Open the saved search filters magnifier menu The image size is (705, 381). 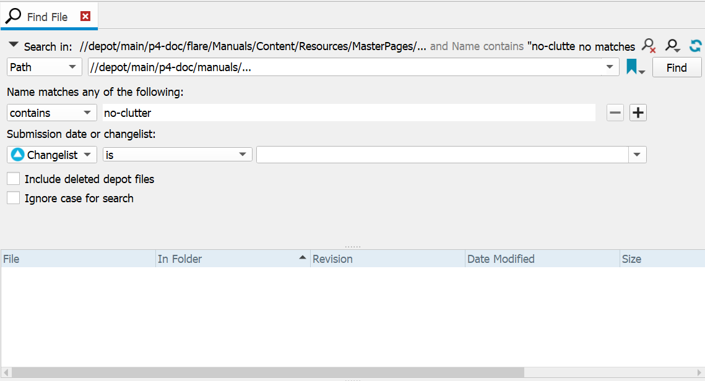673,45
